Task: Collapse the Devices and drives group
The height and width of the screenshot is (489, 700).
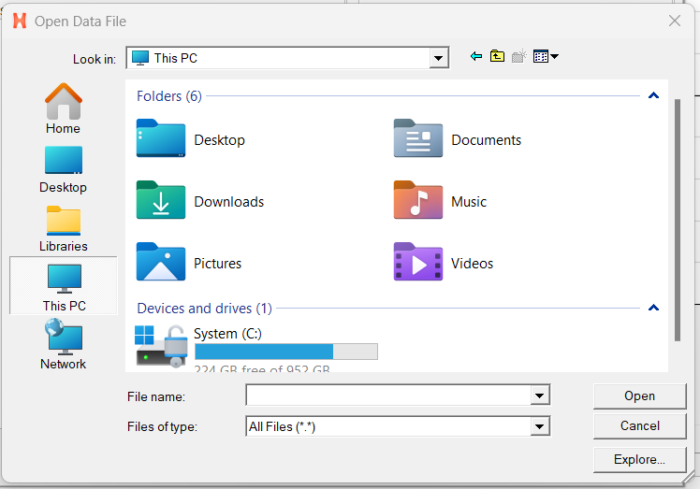Action: pos(653,308)
